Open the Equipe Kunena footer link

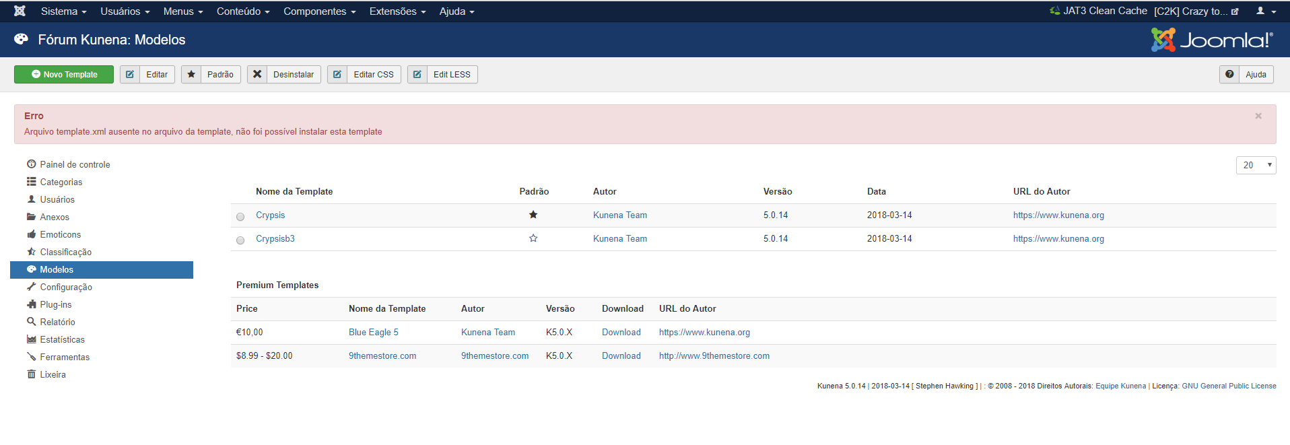click(x=1120, y=386)
